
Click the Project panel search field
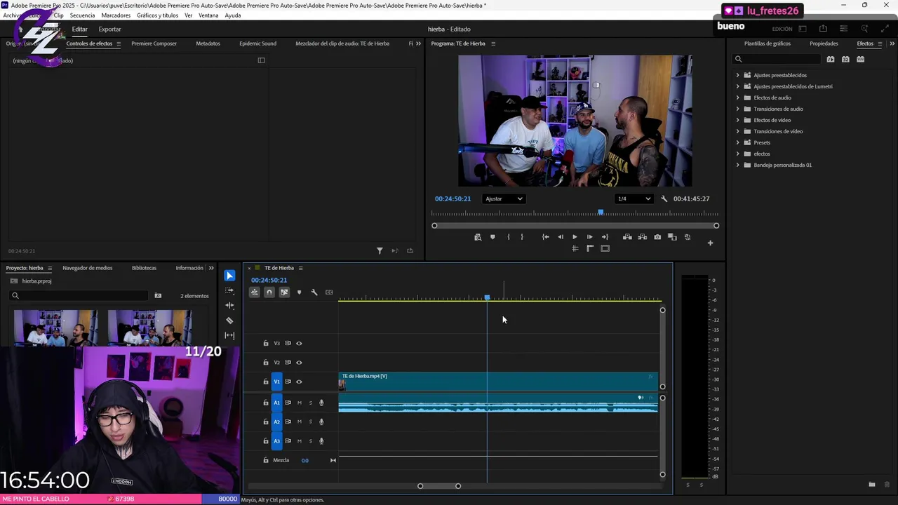(80, 296)
